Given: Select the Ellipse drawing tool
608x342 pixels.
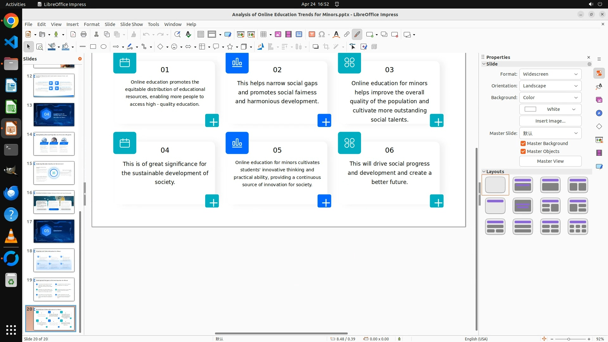Looking at the screenshot, I should pos(104,47).
